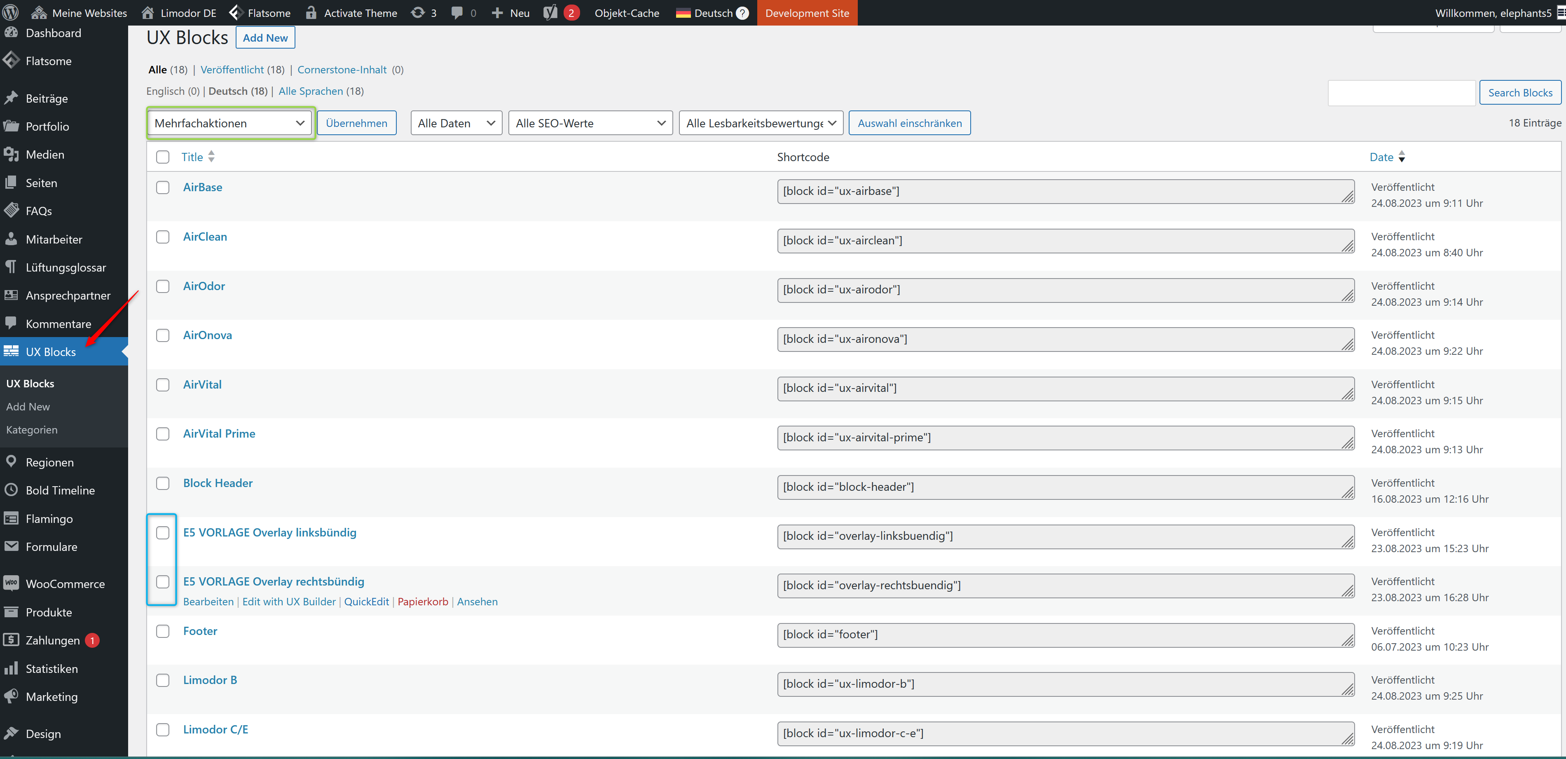Check the AirOnova row checkbox
The width and height of the screenshot is (1566, 759).
[x=162, y=335]
